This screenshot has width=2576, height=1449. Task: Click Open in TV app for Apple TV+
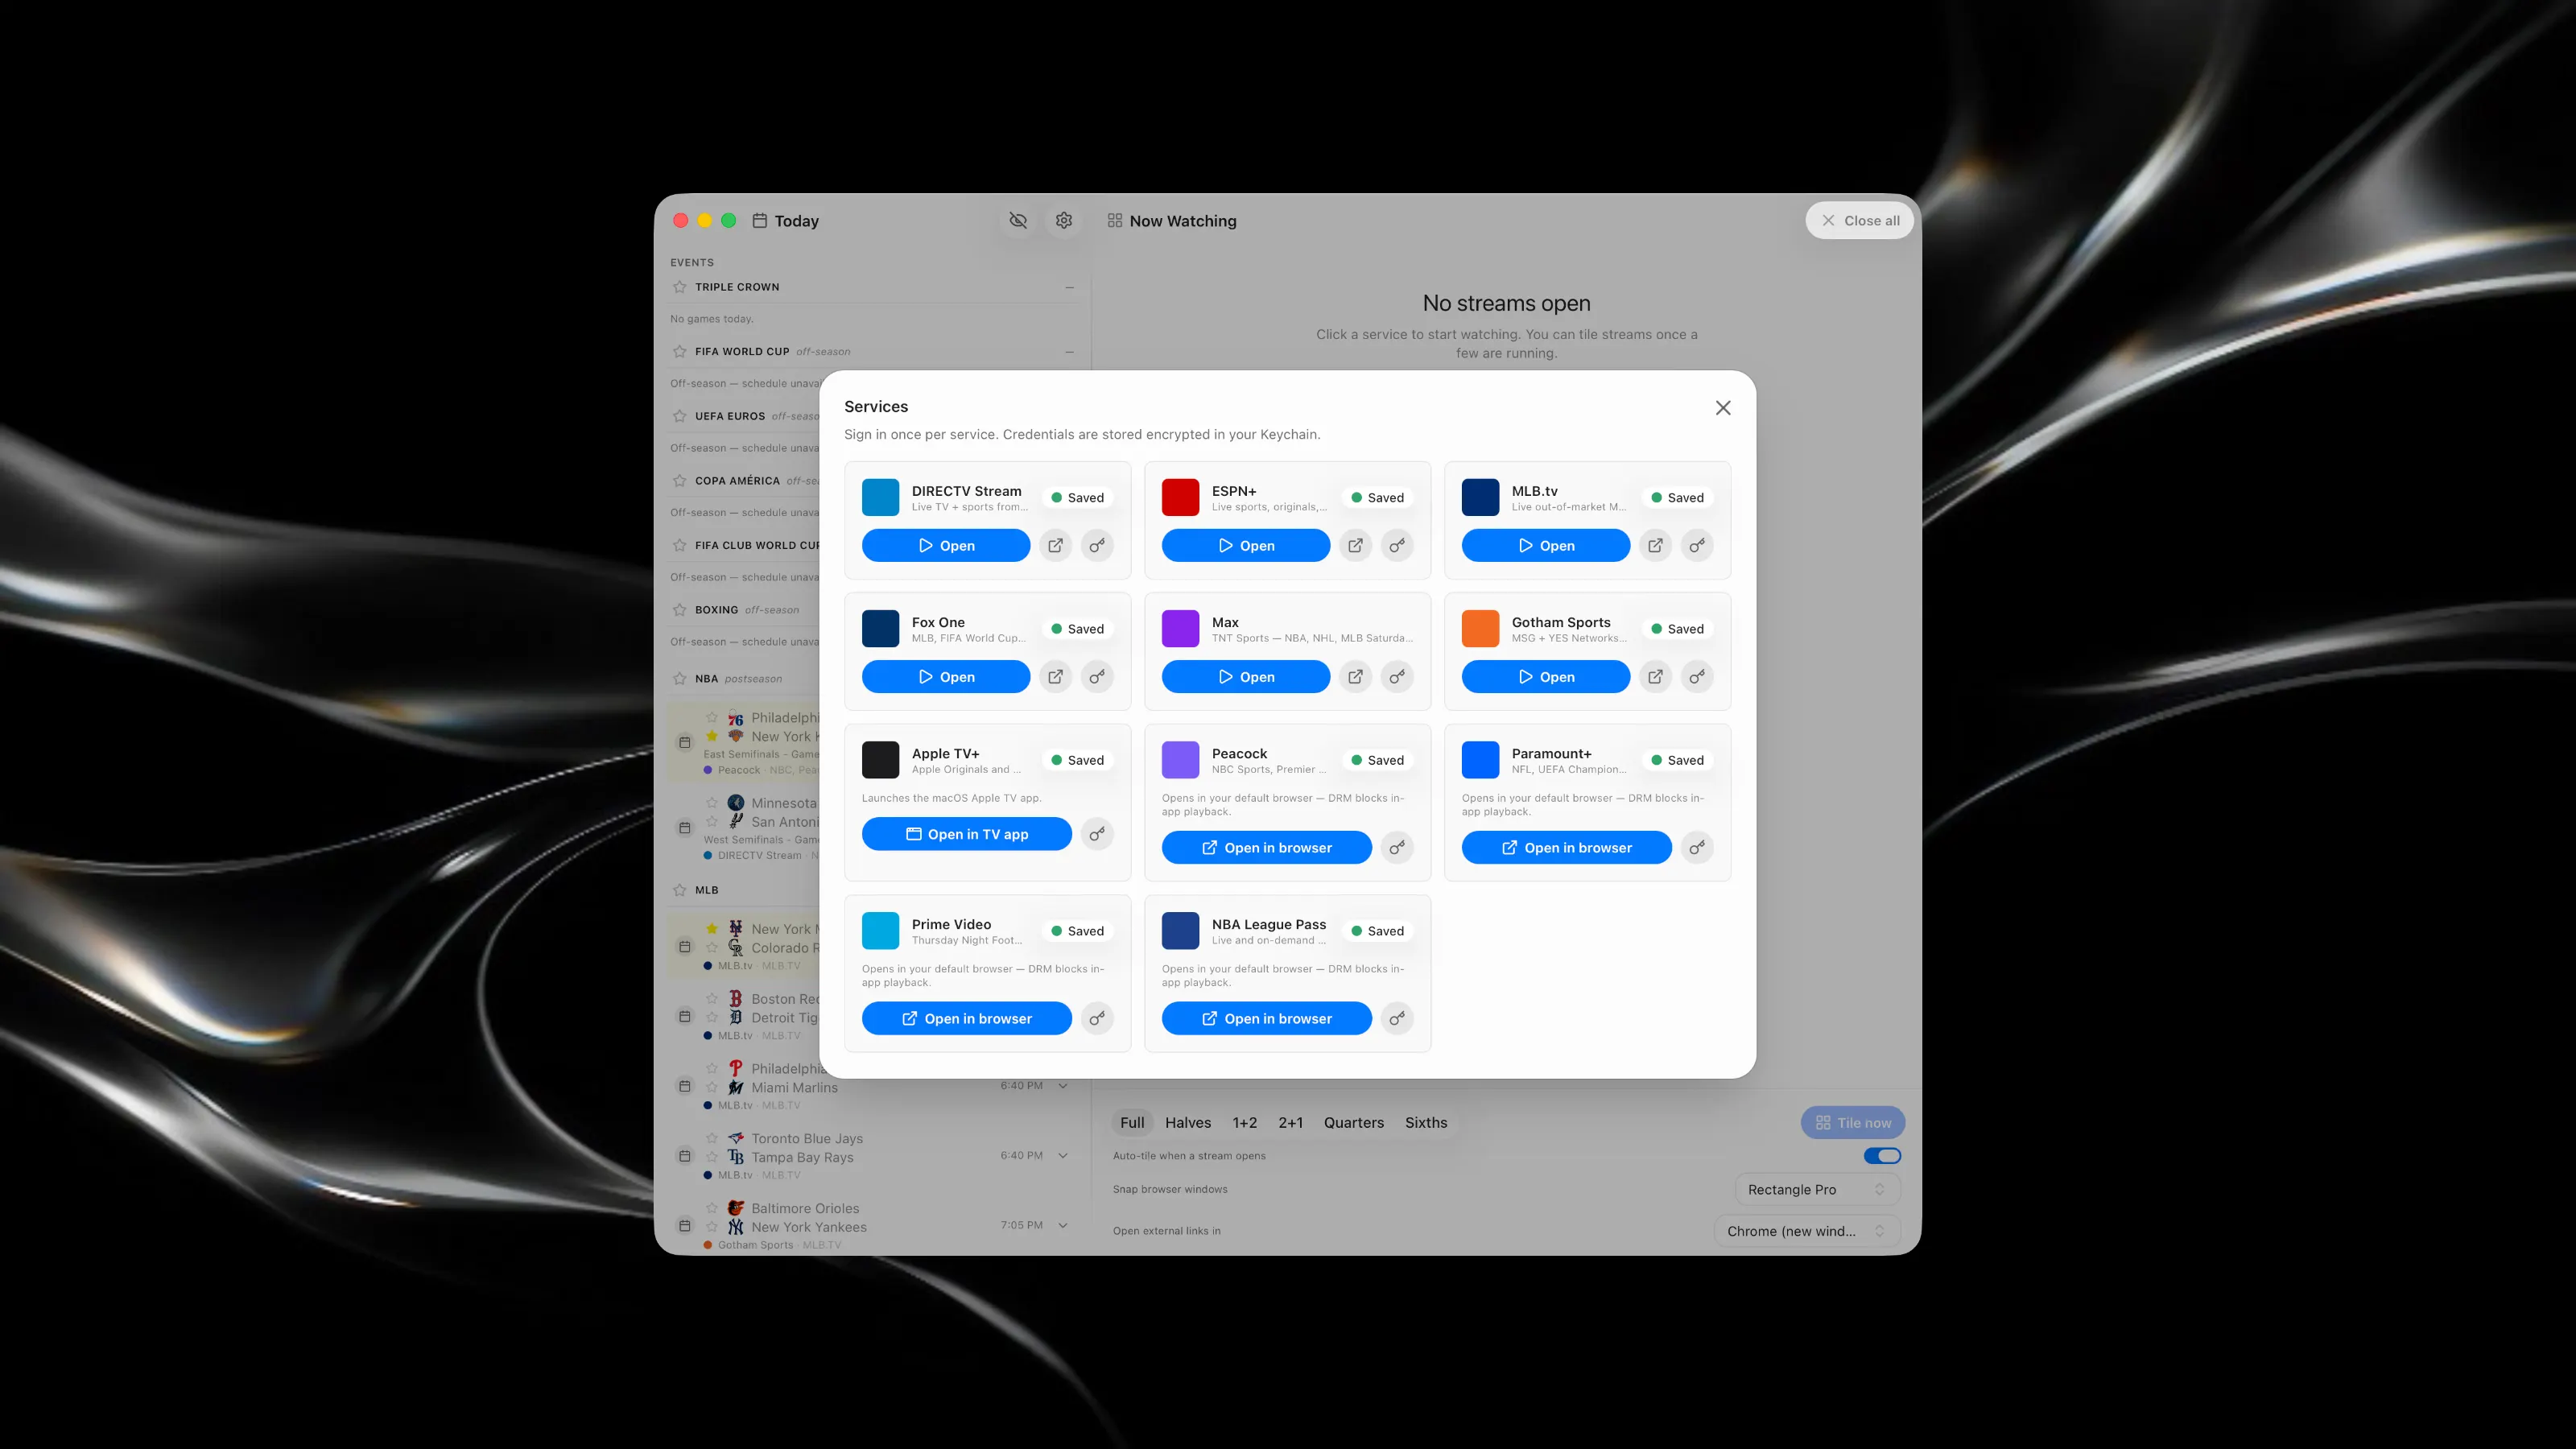coord(967,833)
